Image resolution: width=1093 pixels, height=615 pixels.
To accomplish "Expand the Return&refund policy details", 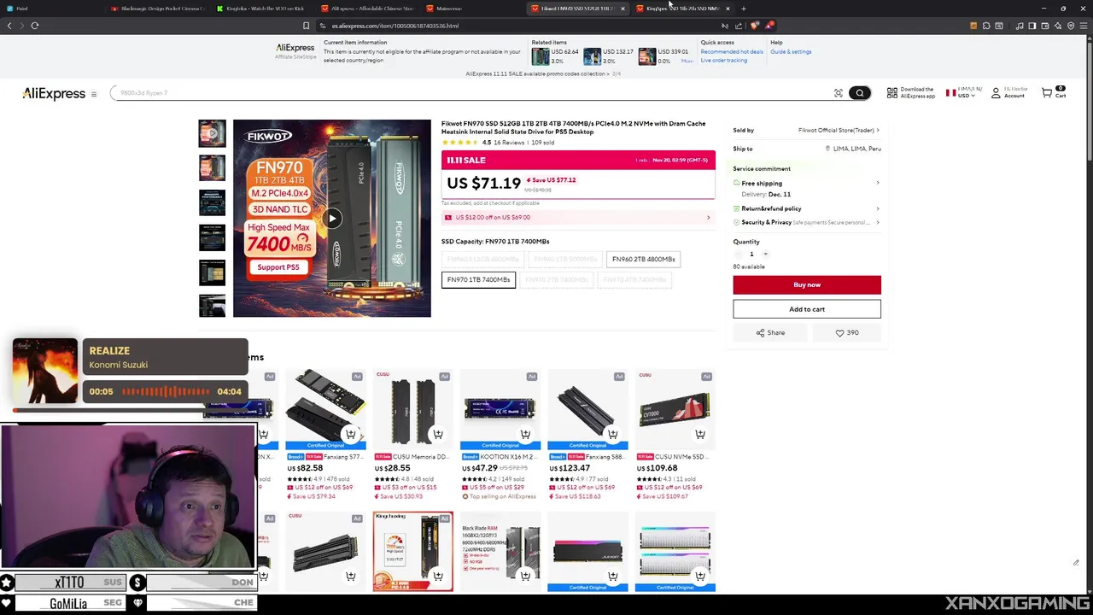I will [x=806, y=208].
